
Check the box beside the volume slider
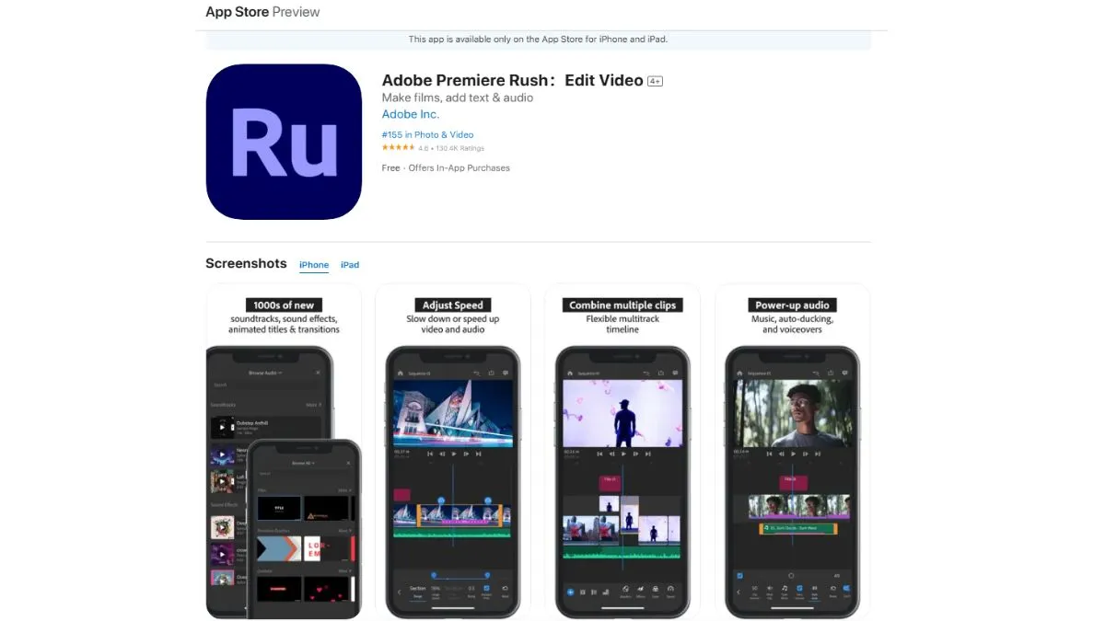tap(739, 574)
